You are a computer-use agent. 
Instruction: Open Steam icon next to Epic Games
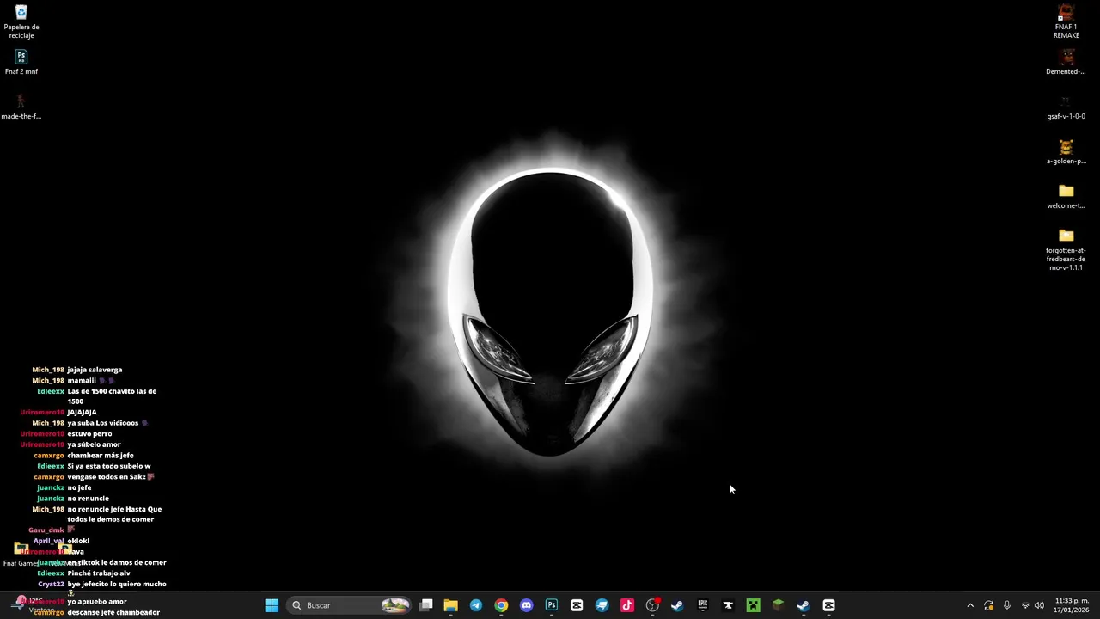(x=677, y=605)
